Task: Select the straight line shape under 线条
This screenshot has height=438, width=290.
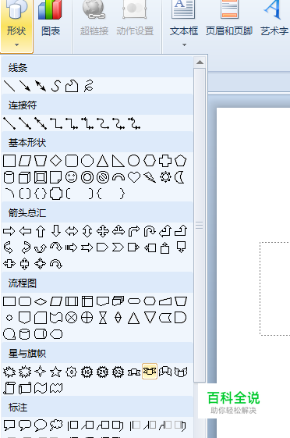Action: click(9, 86)
